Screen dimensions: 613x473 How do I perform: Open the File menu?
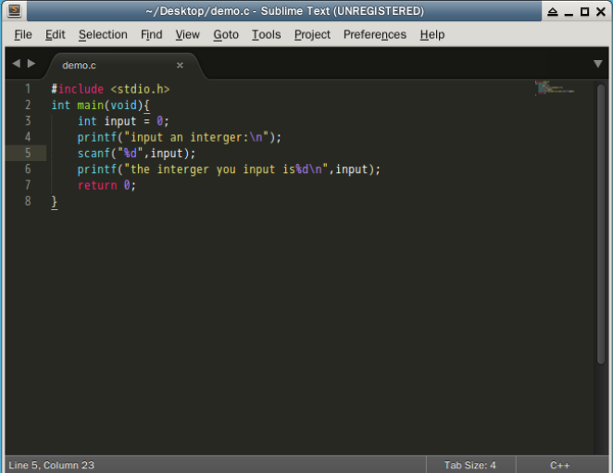23,34
